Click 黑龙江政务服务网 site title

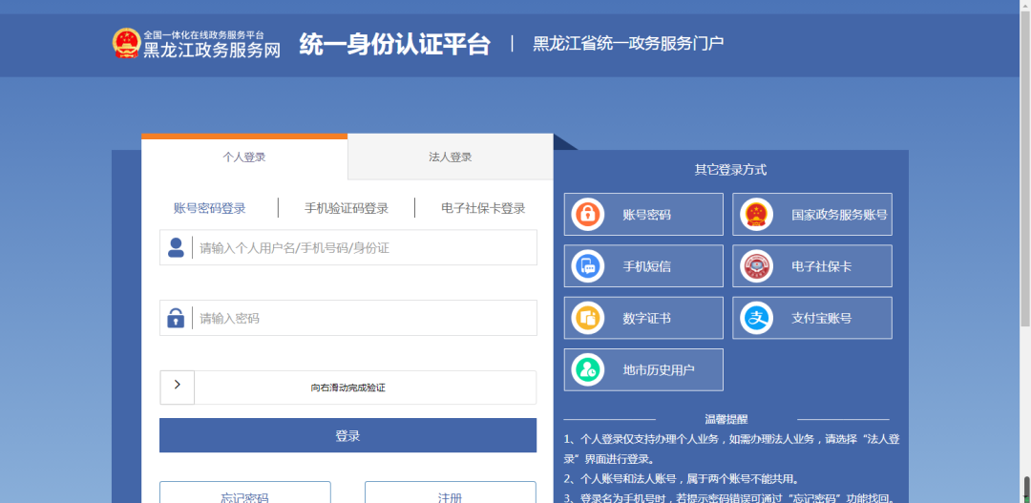click(x=212, y=50)
